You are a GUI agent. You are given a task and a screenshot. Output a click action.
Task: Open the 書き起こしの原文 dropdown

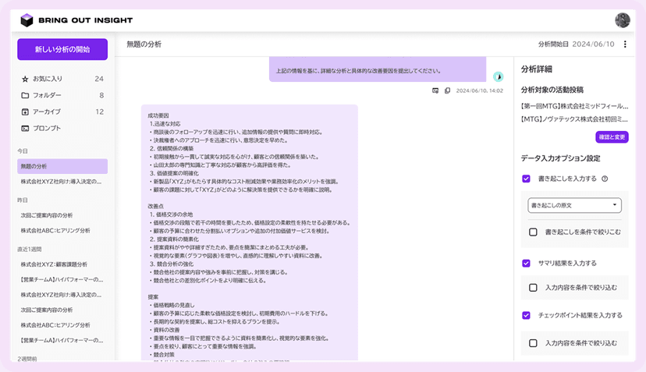573,205
